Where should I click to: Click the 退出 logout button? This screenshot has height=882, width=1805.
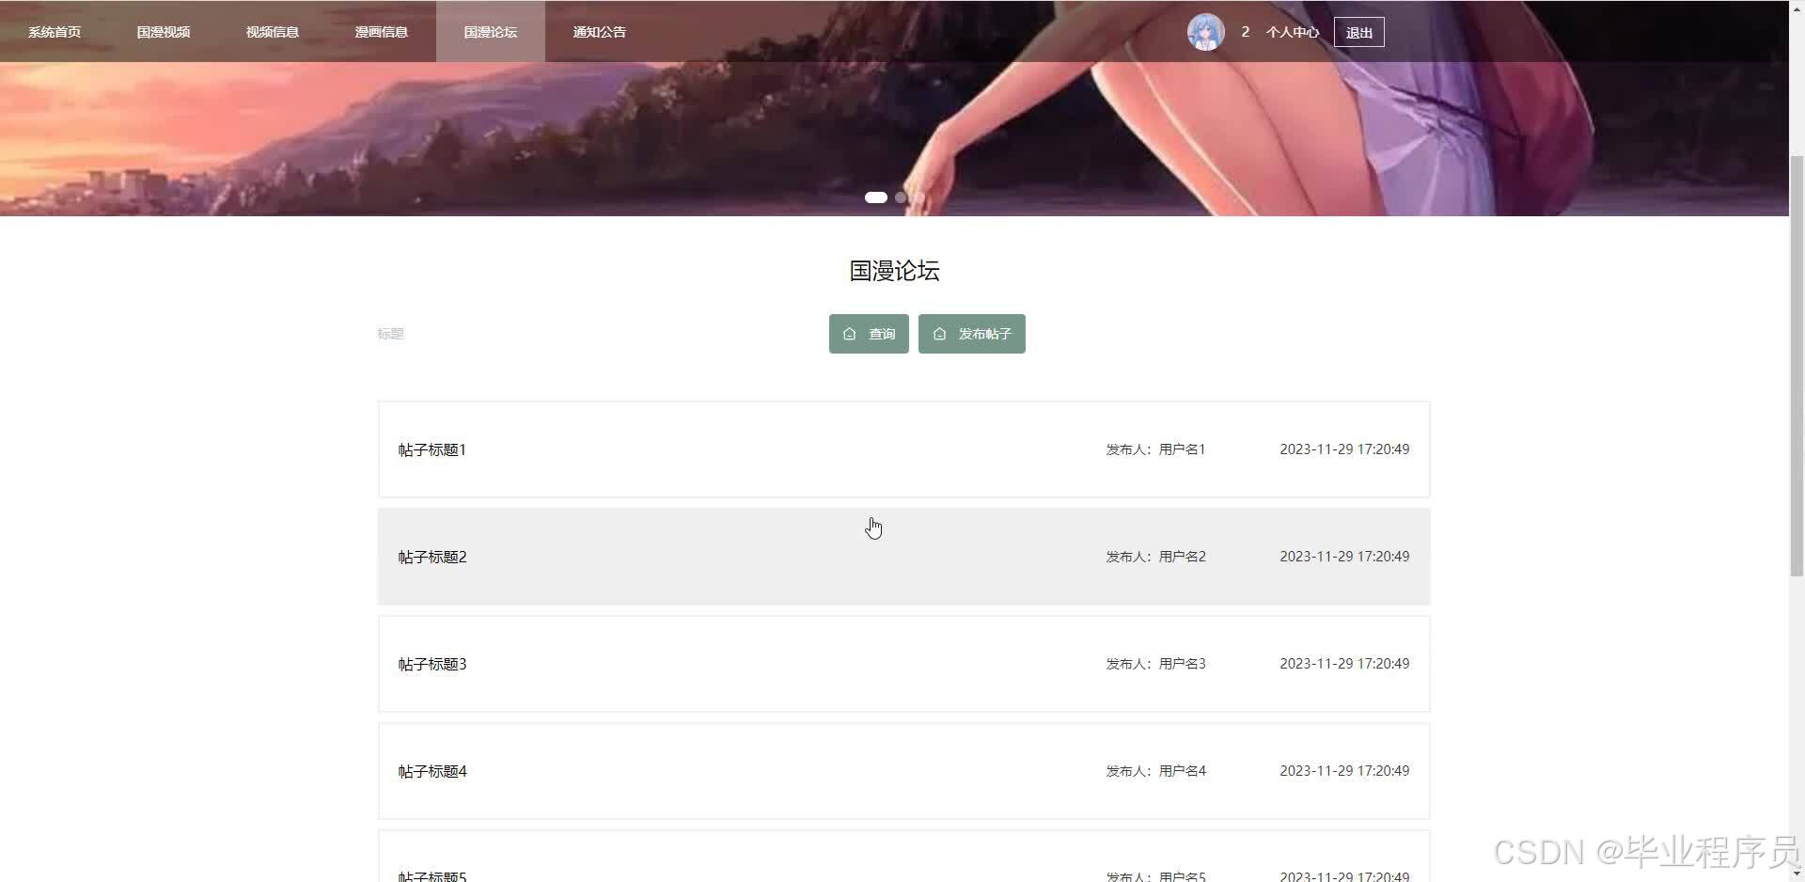(x=1359, y=32)
